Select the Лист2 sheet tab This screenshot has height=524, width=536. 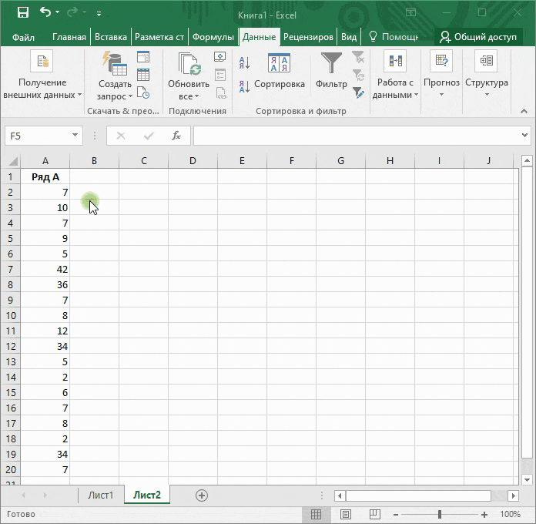pos(147,495)
